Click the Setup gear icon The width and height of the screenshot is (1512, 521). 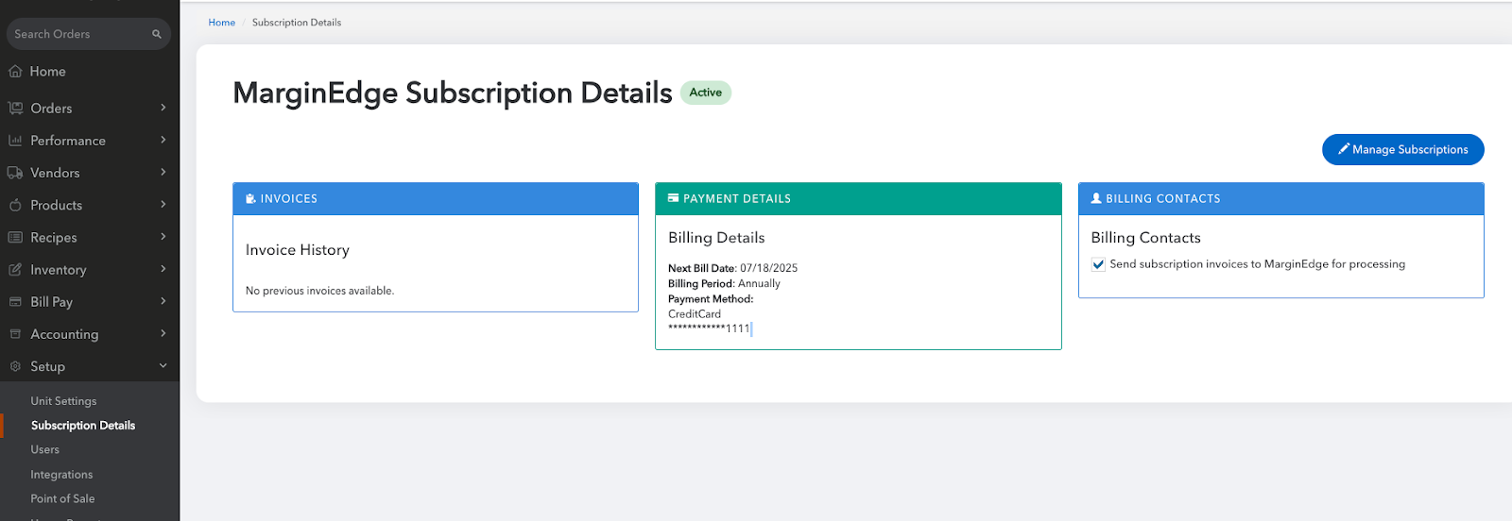coord(15,366)
